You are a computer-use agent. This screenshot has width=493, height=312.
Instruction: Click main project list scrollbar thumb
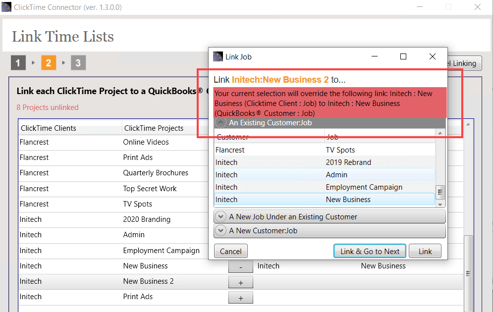pyautogui.click(x=469, y=273)
